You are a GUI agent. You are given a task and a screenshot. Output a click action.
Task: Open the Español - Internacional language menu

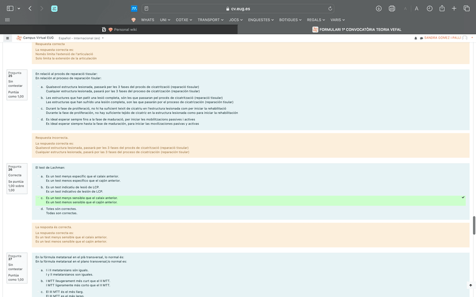pyautogui.click(x=81, y=38)
